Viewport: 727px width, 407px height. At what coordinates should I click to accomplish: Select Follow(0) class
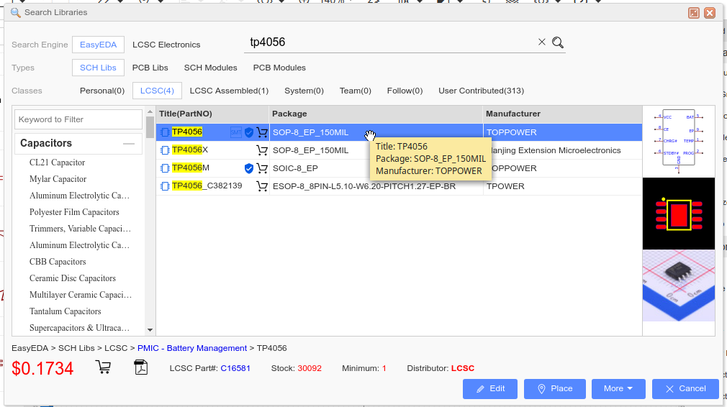[405, 91]
